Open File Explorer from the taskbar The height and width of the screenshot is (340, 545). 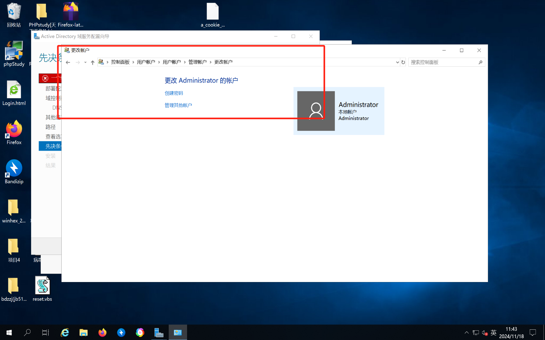coord(83,333)
